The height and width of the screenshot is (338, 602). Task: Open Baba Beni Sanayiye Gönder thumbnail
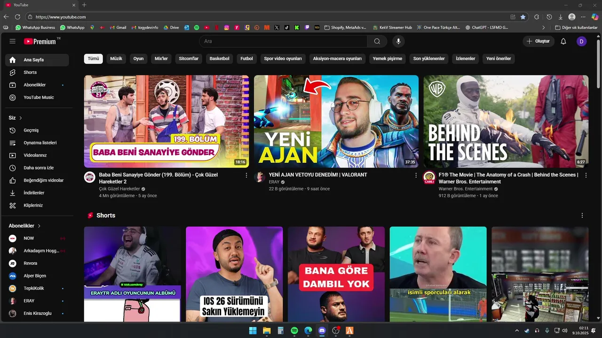tap(166, 121)
